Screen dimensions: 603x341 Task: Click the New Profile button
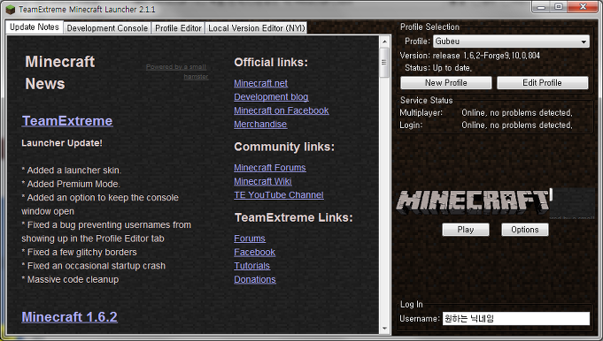tap(445, 83)
